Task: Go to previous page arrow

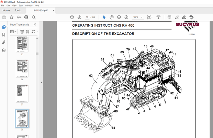Action: coord(72,17)
